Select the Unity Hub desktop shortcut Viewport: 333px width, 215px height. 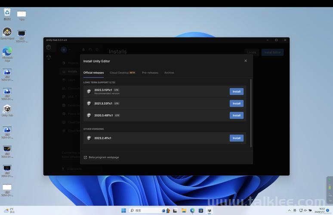tap(7, 111)
